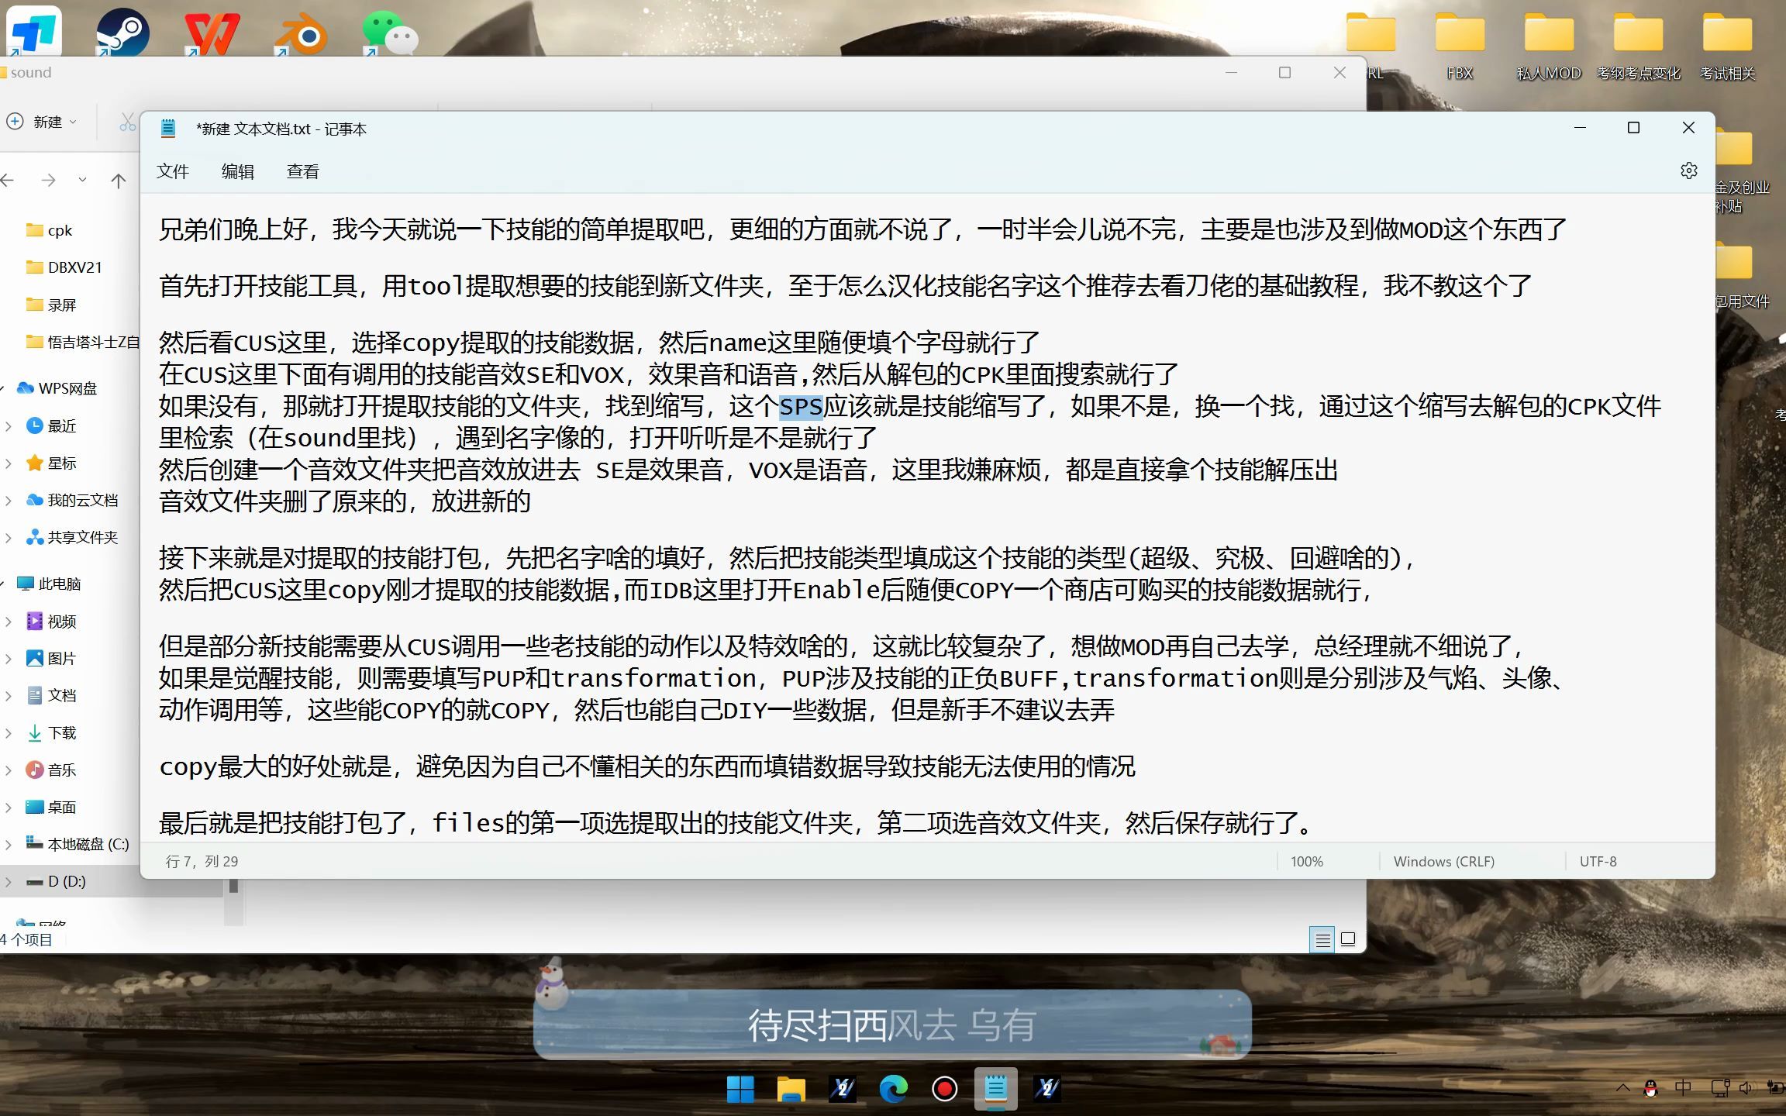Click the highlighted SPS text in the document
This screenshot has width=1786, height=1116.
click(x=800, y=405)
